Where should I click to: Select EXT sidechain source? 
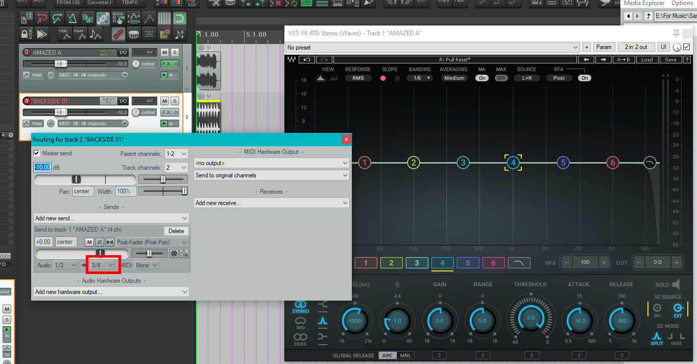[678, 310]
